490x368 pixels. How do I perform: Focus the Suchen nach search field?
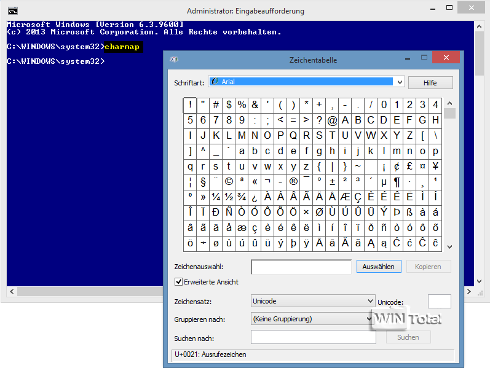point(313,337)
